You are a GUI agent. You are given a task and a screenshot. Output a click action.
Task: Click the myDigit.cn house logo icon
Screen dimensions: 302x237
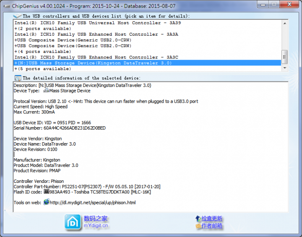click(73, 222)
